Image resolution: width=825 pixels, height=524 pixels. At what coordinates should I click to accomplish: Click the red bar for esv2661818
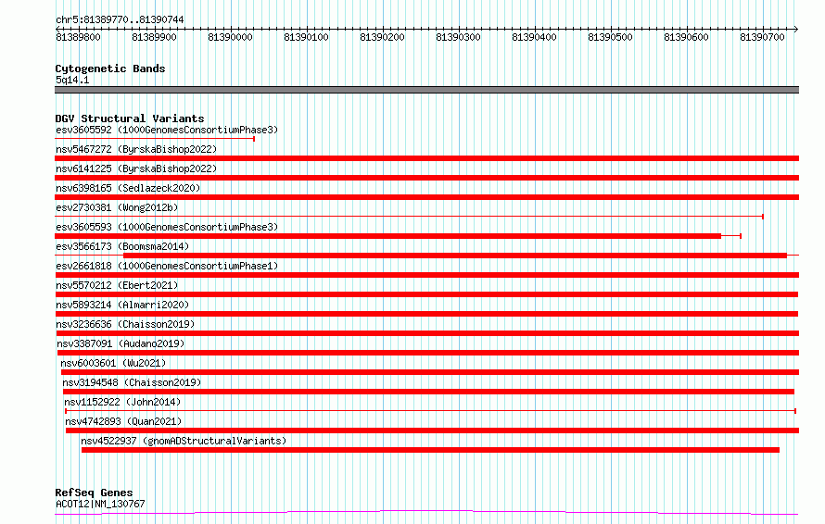pos(426,275)
